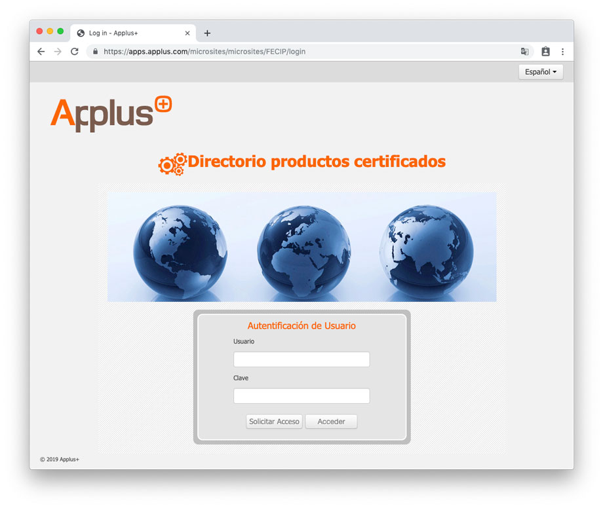Click the Acceder button

[331, 421]
